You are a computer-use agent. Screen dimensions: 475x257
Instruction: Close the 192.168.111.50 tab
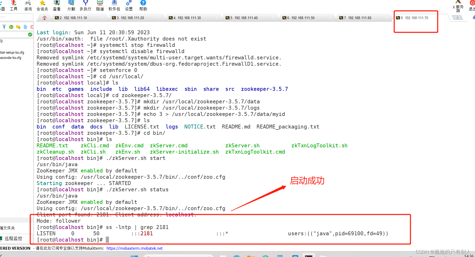pos(330,18)
